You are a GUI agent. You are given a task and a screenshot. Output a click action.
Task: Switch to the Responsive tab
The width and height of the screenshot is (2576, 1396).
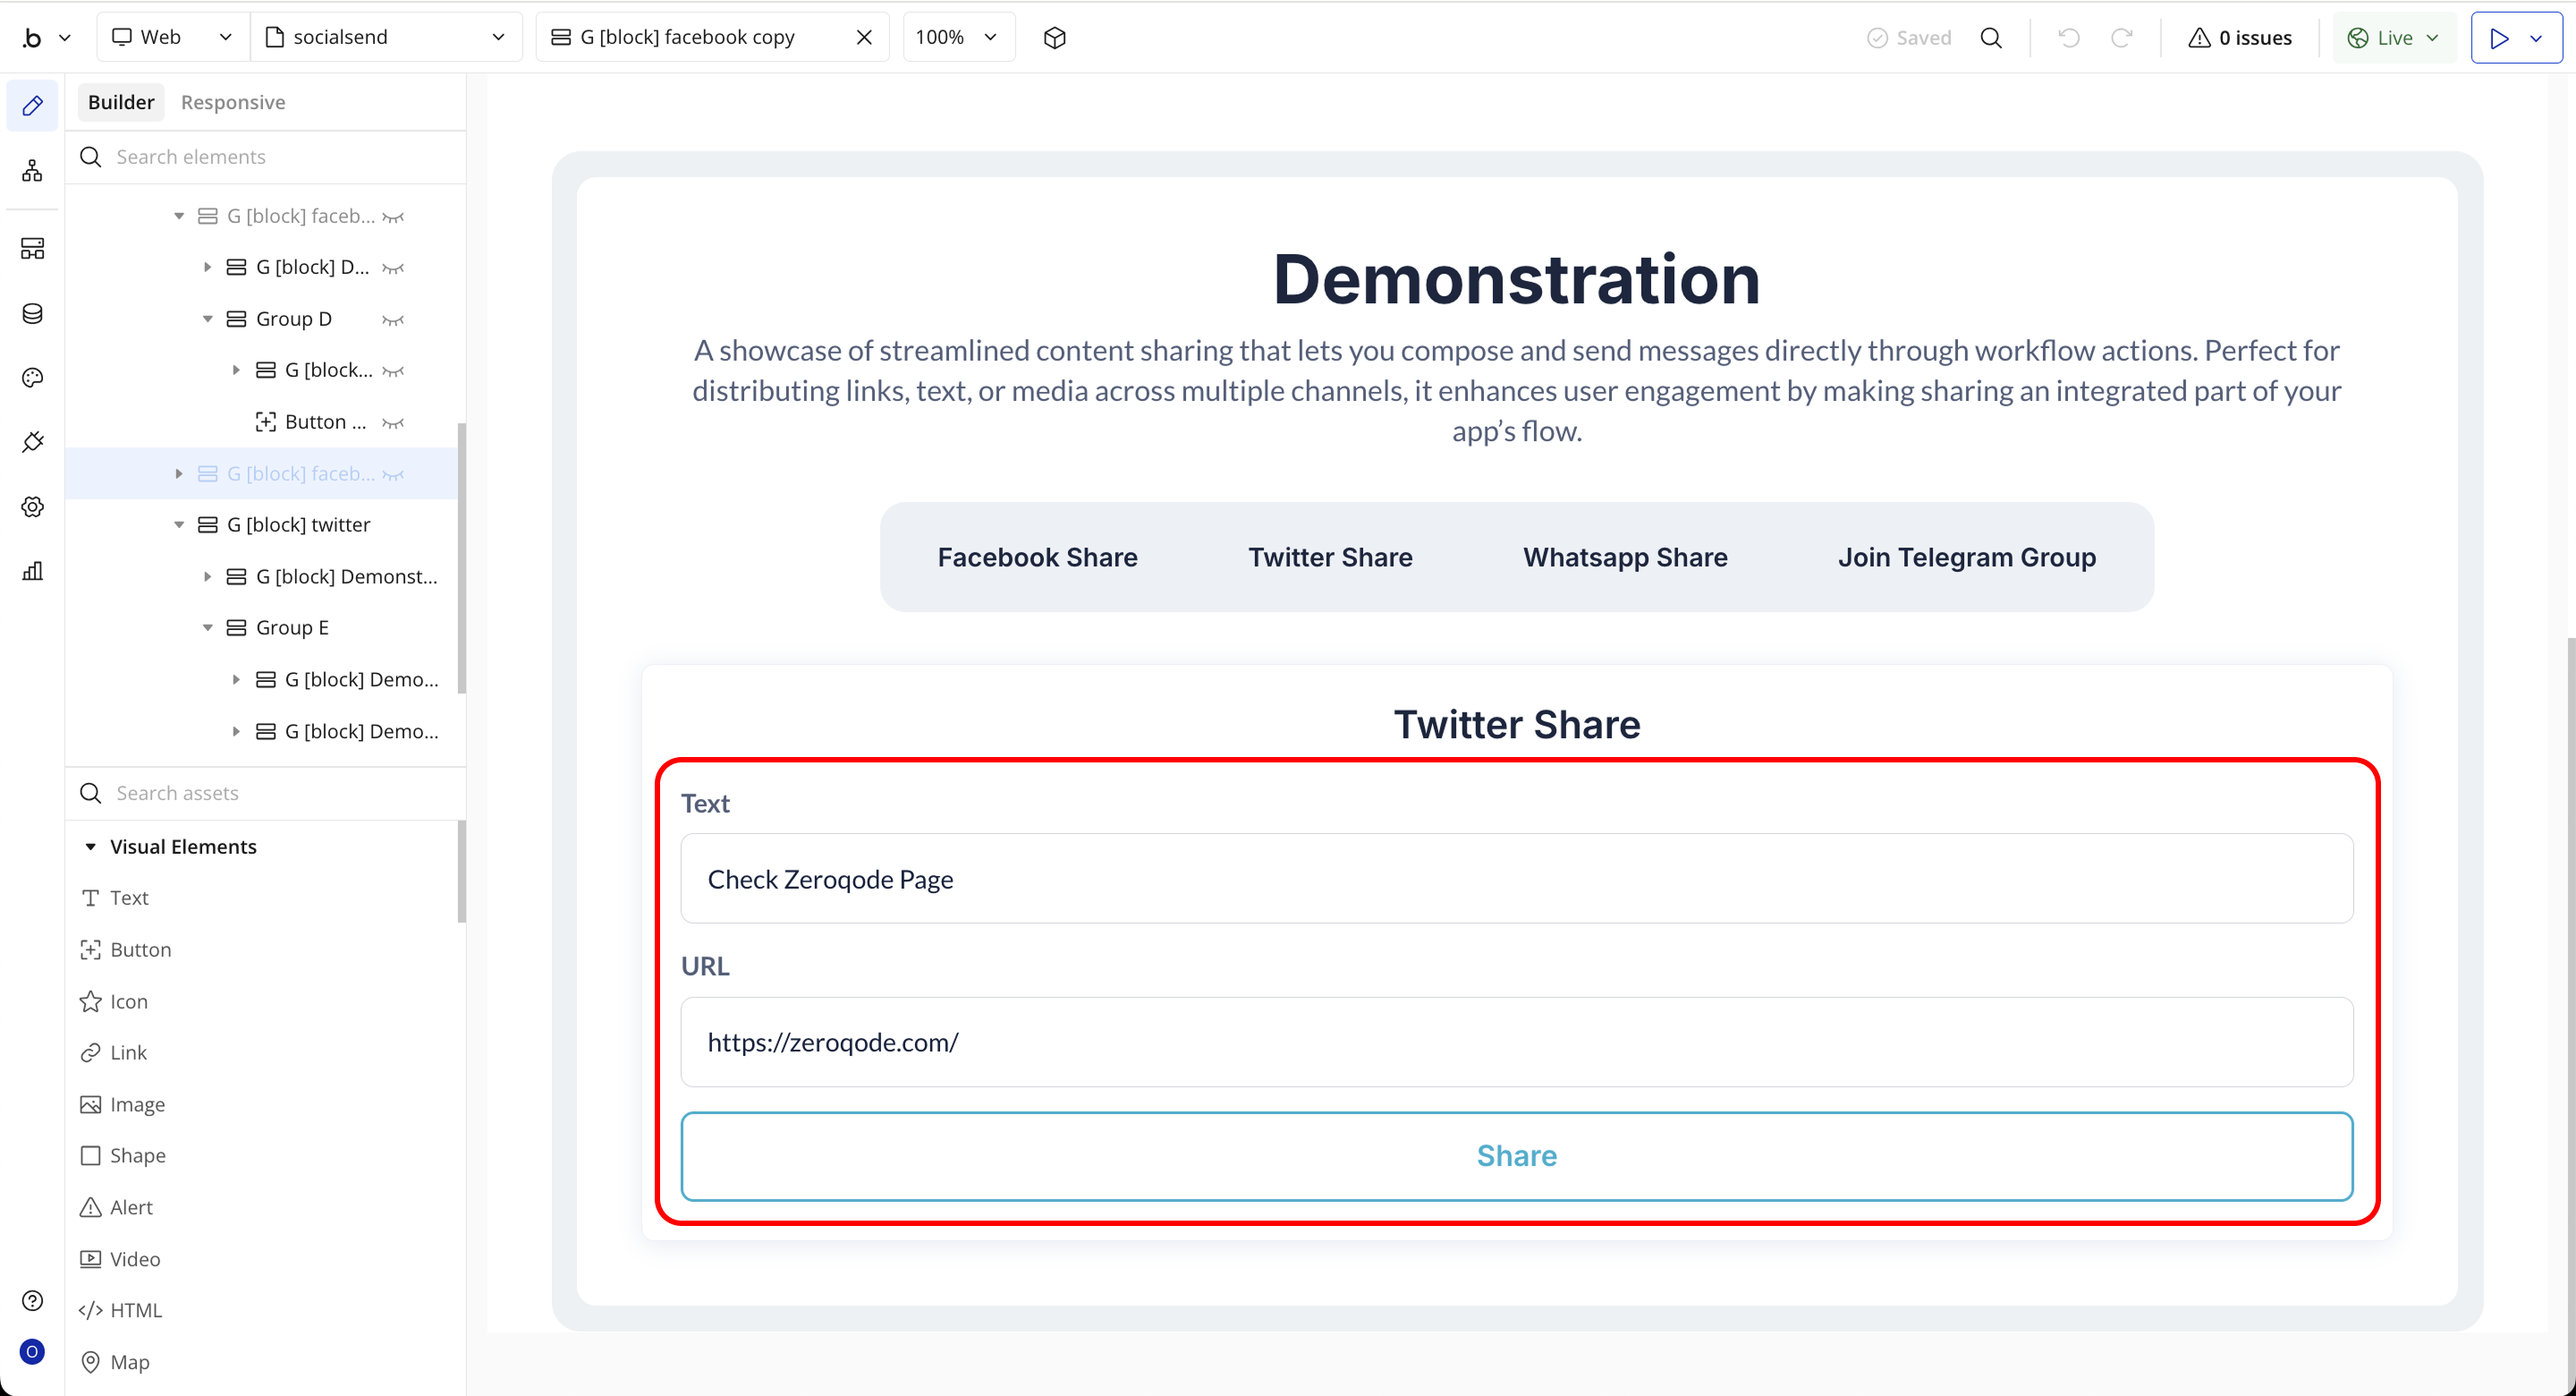click(x=233, y=102)
